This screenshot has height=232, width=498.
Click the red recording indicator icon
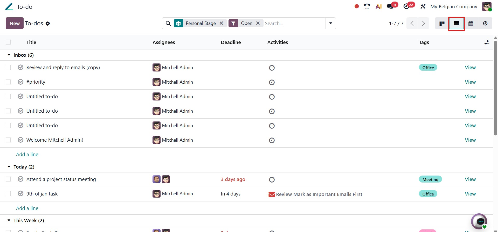click(x=357, y=6)
